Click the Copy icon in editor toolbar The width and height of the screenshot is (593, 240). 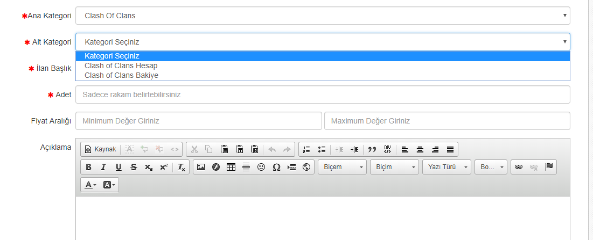point(209,149)
